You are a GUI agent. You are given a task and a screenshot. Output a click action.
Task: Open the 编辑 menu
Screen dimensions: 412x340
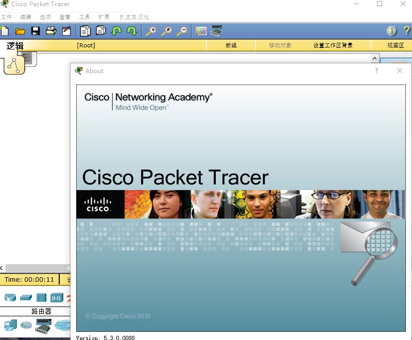pos(25,17)
